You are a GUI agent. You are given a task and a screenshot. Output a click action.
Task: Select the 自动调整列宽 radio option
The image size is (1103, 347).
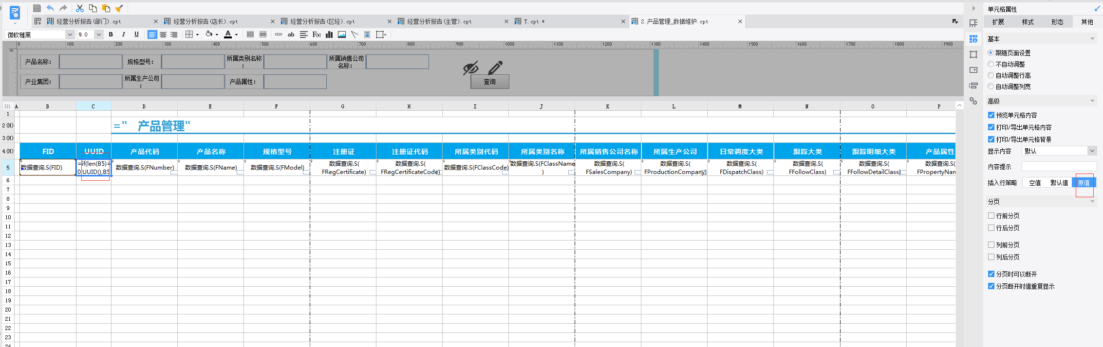point(991,86)
